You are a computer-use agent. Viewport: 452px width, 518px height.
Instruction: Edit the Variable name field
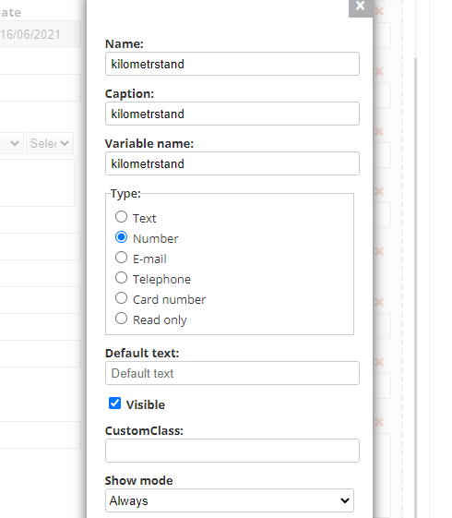pos(232,163)
